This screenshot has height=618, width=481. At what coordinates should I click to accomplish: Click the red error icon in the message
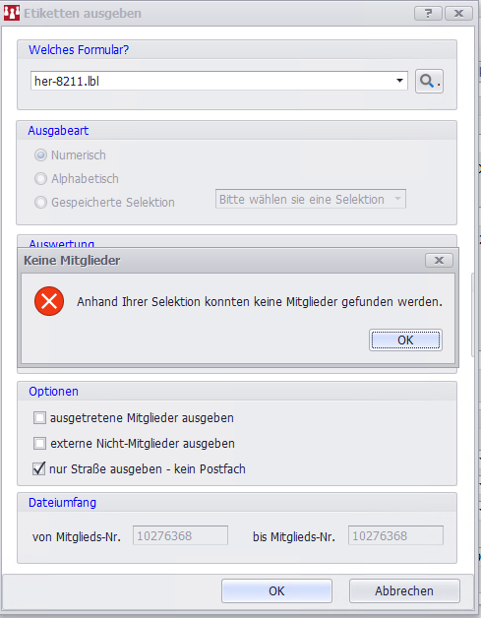pos(49,301)
